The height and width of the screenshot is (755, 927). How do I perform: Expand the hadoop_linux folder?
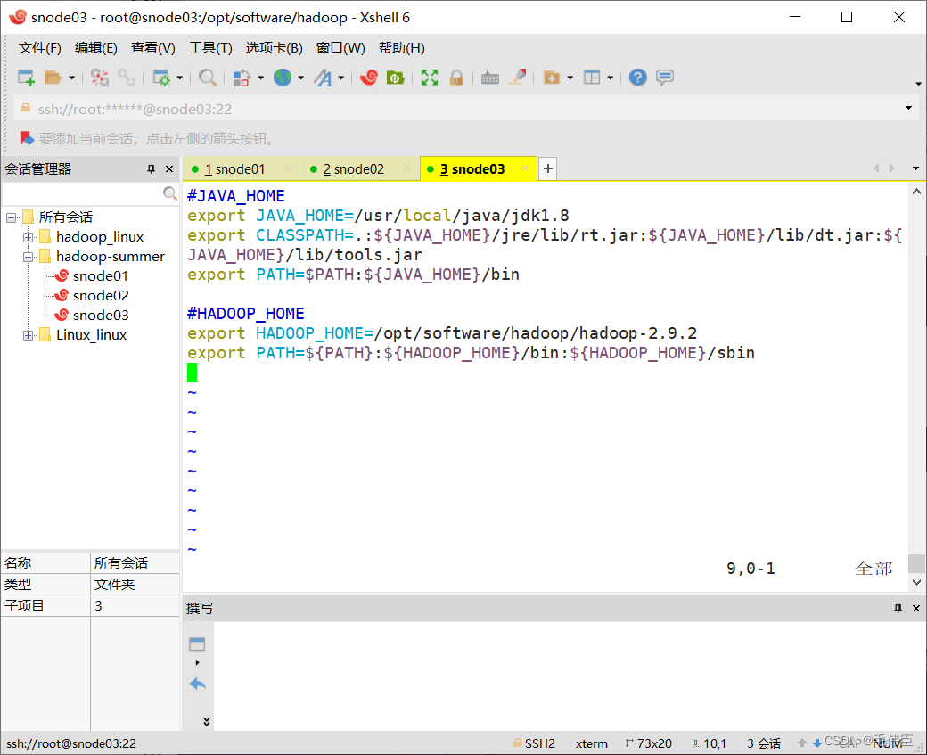[28, 237]
